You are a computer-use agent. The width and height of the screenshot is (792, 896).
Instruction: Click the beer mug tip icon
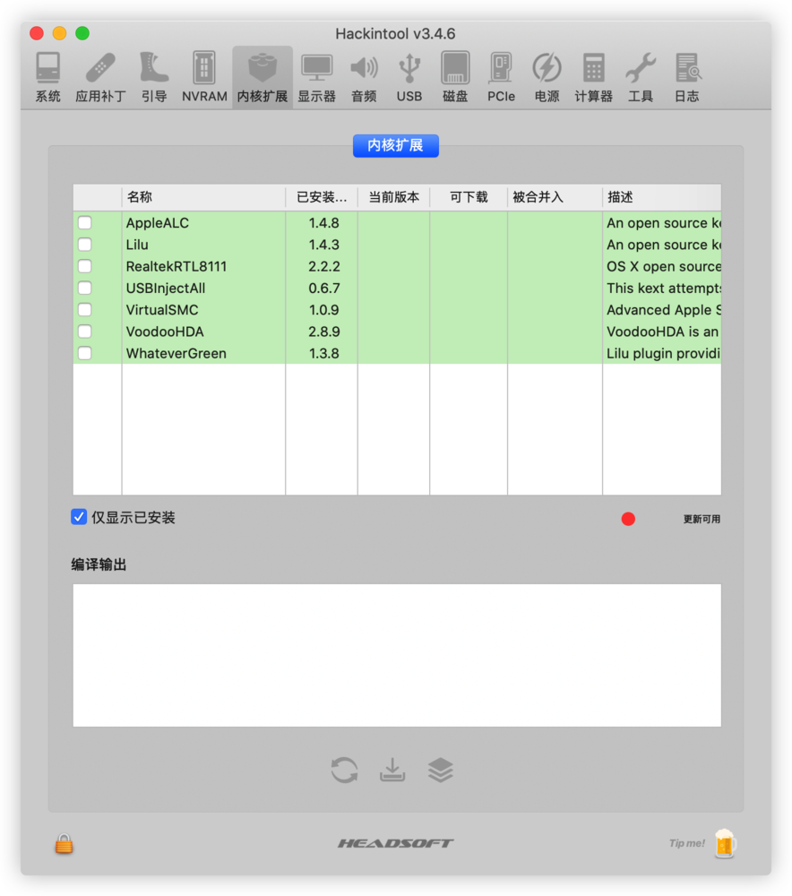tap(725, 843)
